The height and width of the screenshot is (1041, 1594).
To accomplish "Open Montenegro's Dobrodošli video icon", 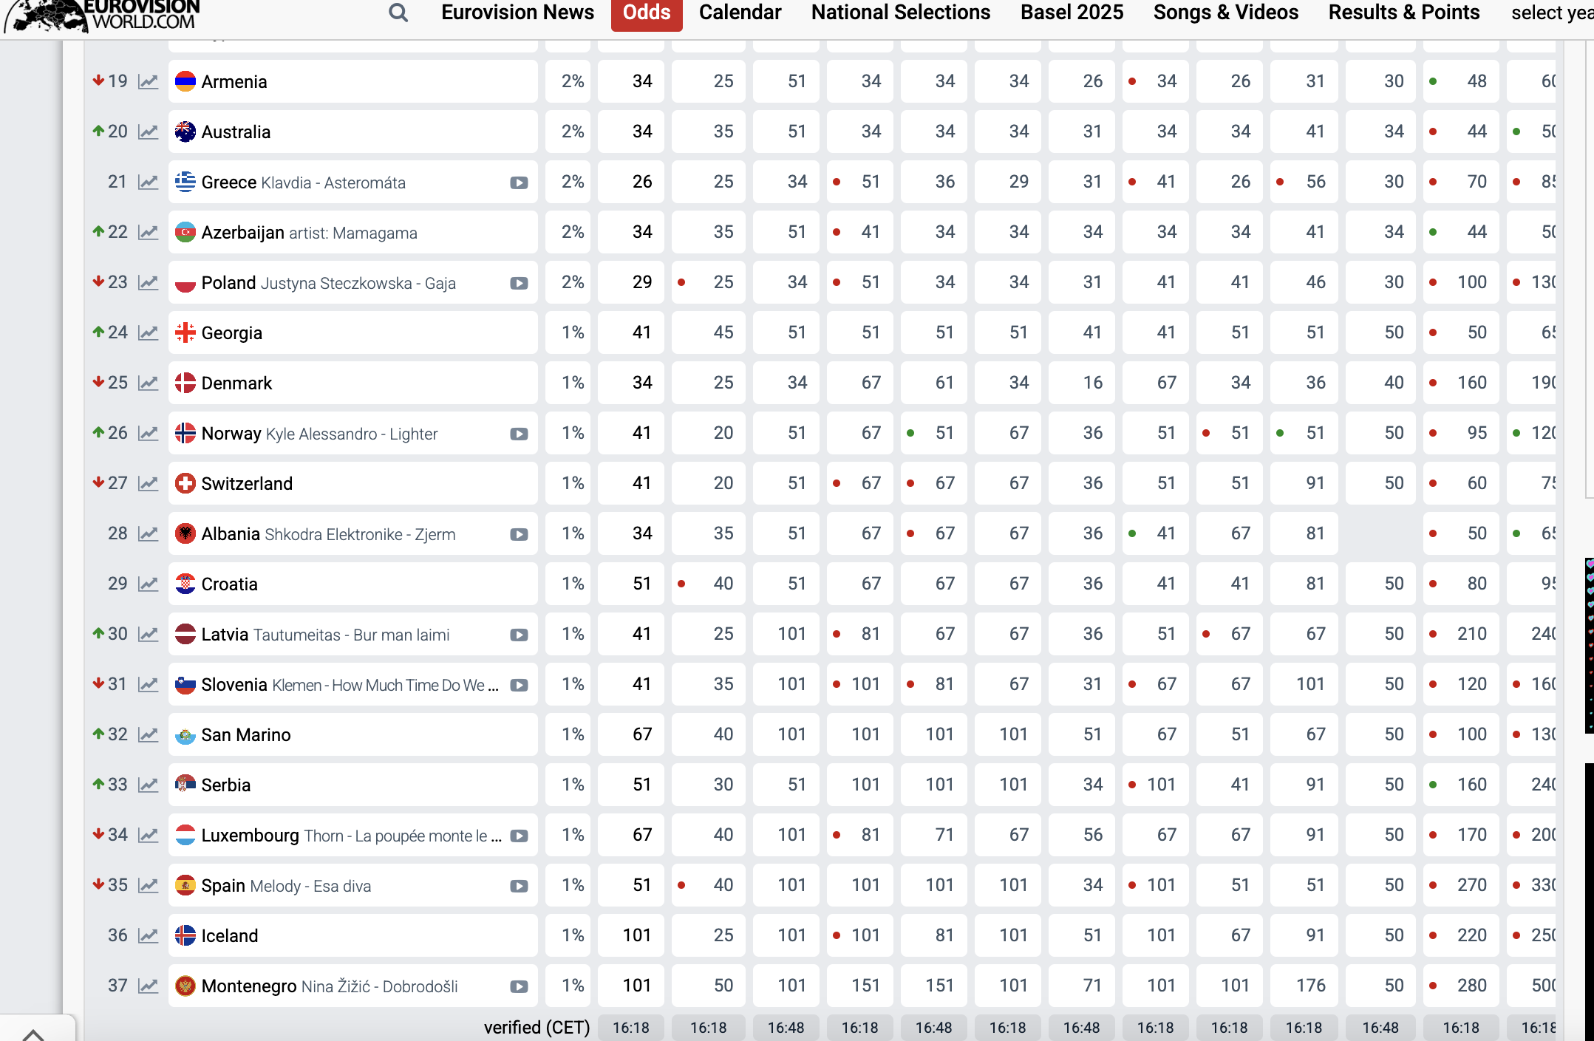I will [519, 986].
